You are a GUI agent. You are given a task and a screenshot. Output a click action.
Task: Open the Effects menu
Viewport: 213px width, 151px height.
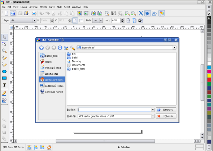click(x=43, y=7)
